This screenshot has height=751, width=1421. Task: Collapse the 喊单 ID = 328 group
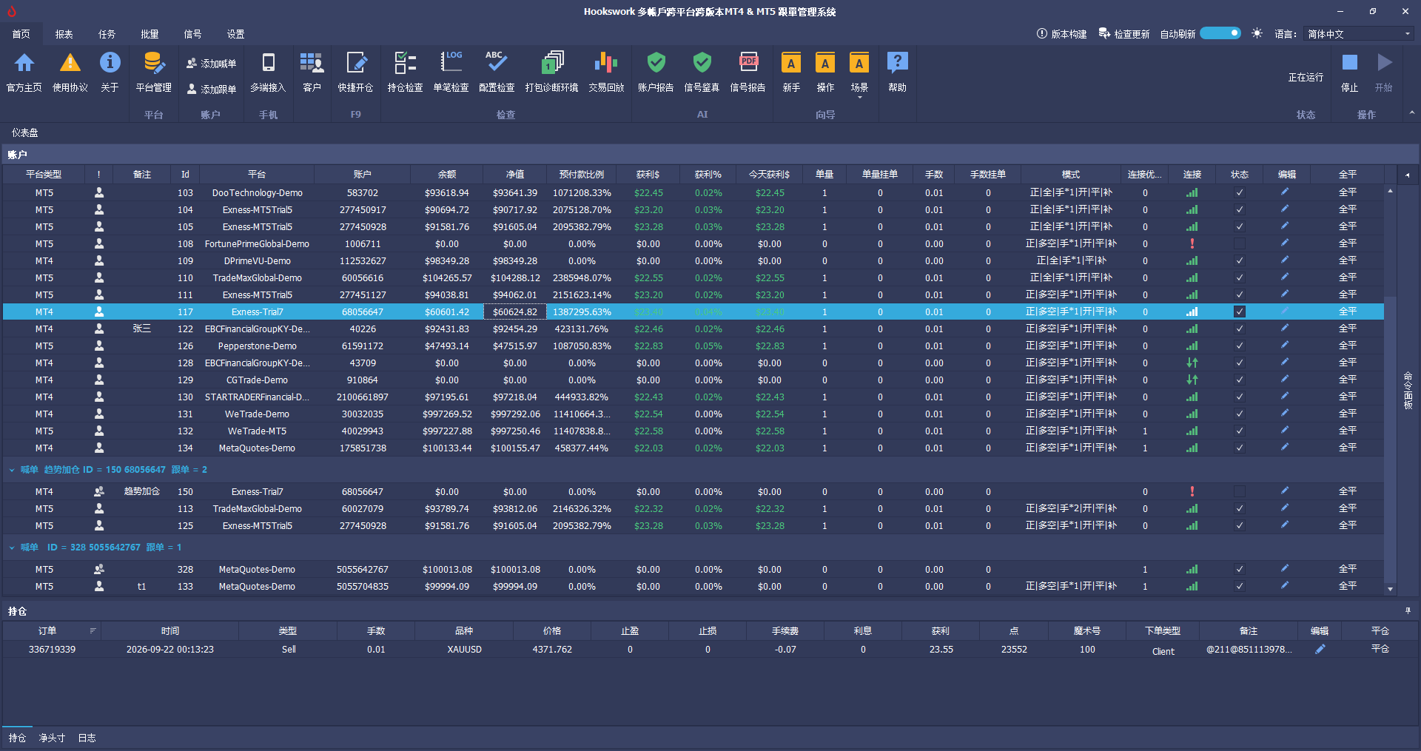coord(12,548)
